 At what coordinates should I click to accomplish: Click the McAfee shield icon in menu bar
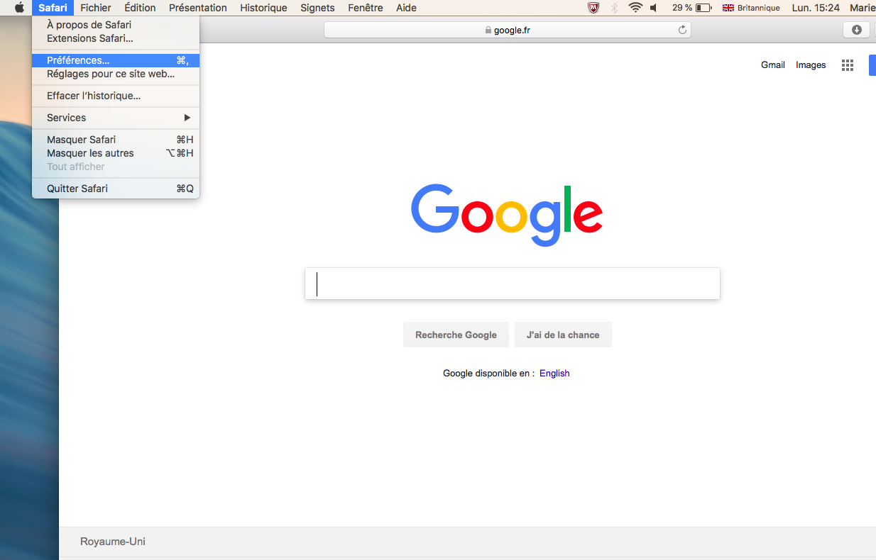(x=593, y=8)
